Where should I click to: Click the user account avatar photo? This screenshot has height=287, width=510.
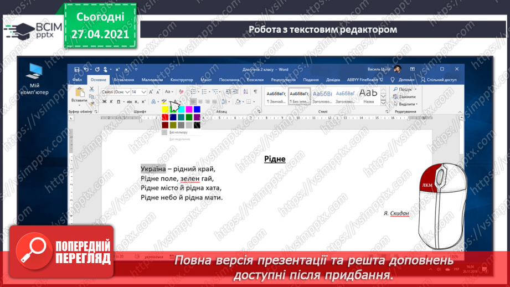pyautogui.click(x=397, y=69)
